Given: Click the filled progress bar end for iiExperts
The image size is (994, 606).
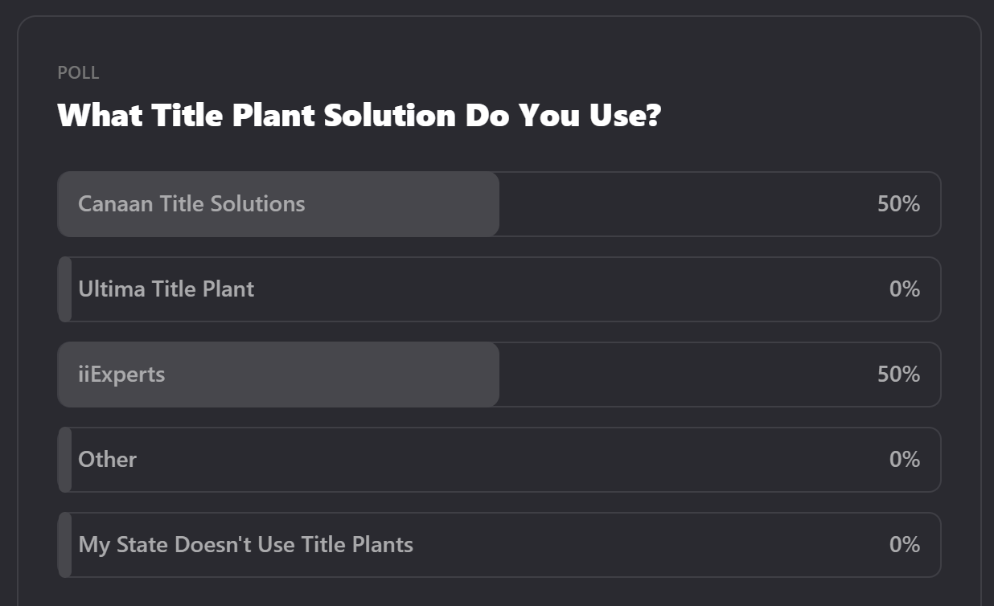Looking at the screenshot, I should pos(491,375).
